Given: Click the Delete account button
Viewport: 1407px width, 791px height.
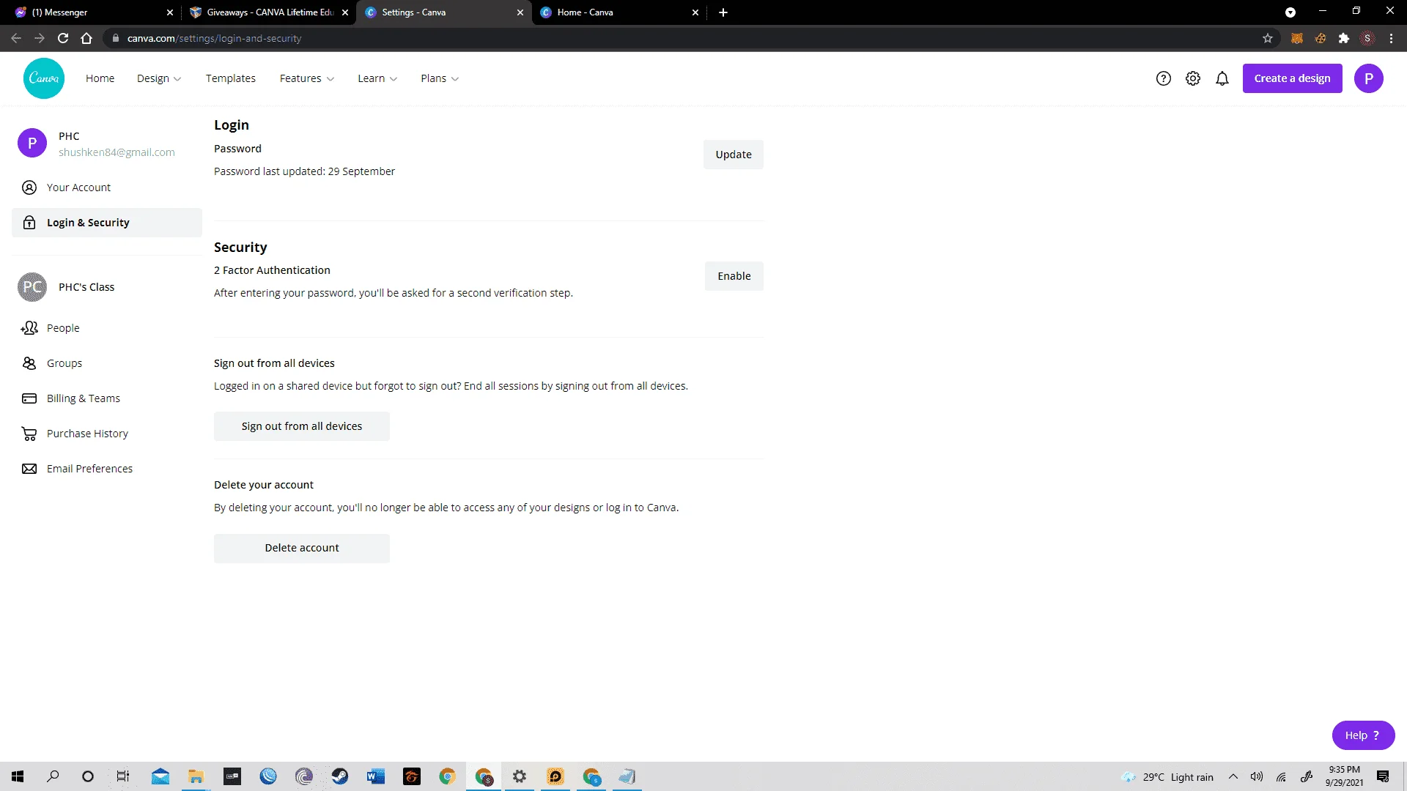Looking at the screenshot, I should 302,548.
